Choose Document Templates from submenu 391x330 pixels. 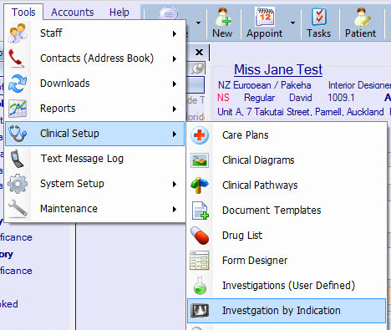287,211
